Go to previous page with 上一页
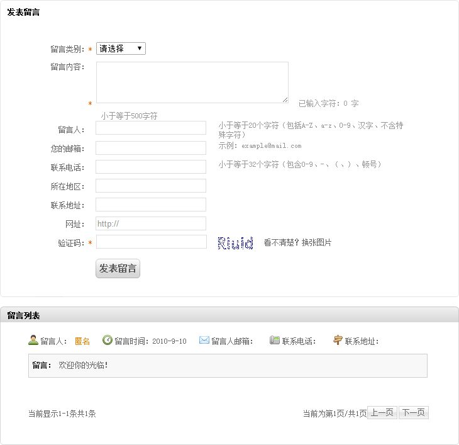Image resolution: width=459 pixels, height=445 pixels. (x=382, y=413)
